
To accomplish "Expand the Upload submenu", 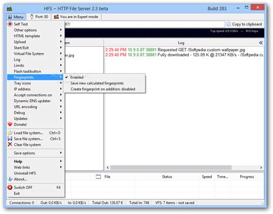I will click(35, 42).
